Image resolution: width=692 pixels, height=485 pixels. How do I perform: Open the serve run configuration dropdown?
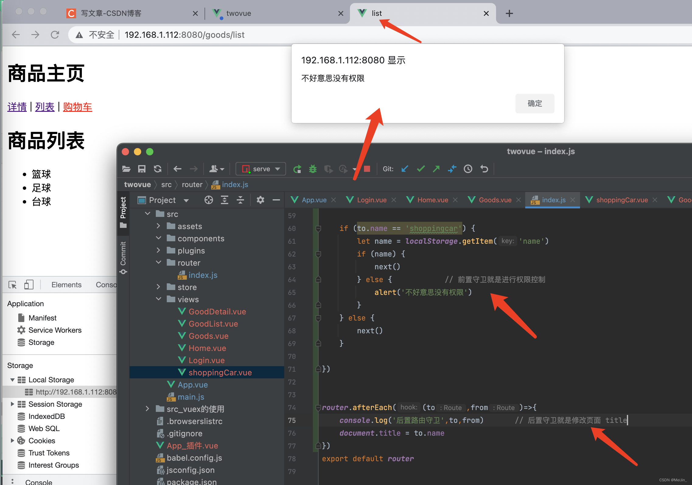(x=261, y=169)
